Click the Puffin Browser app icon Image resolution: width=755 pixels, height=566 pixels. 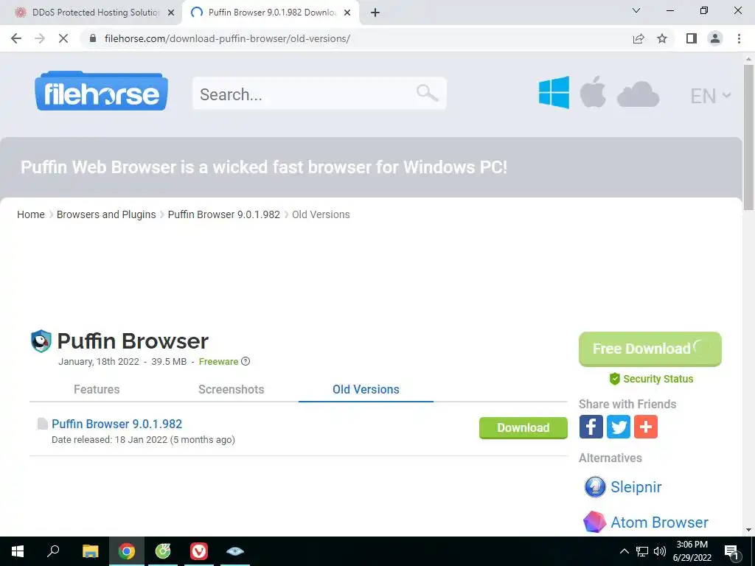click(x=41, y=340)
